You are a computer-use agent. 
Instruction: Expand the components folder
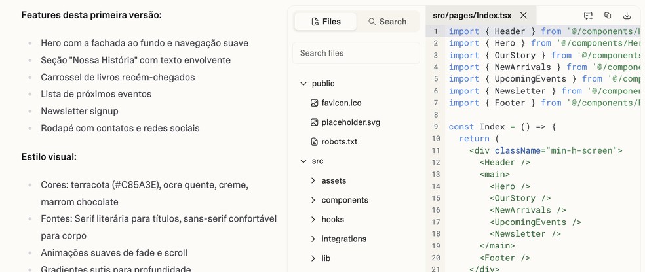point(313,200)
